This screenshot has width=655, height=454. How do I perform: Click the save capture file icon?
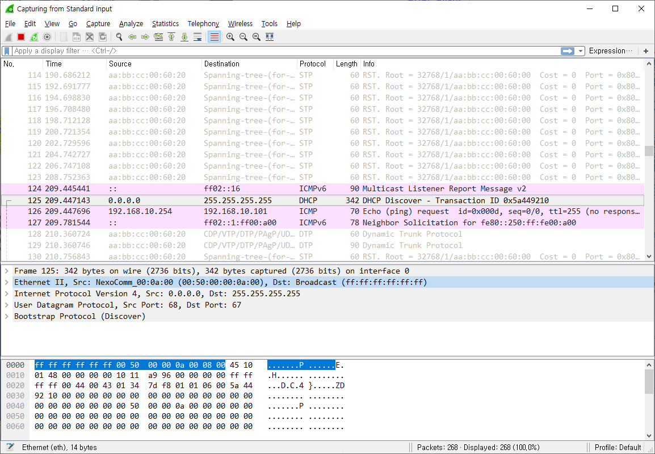click(x=77, y=37)
